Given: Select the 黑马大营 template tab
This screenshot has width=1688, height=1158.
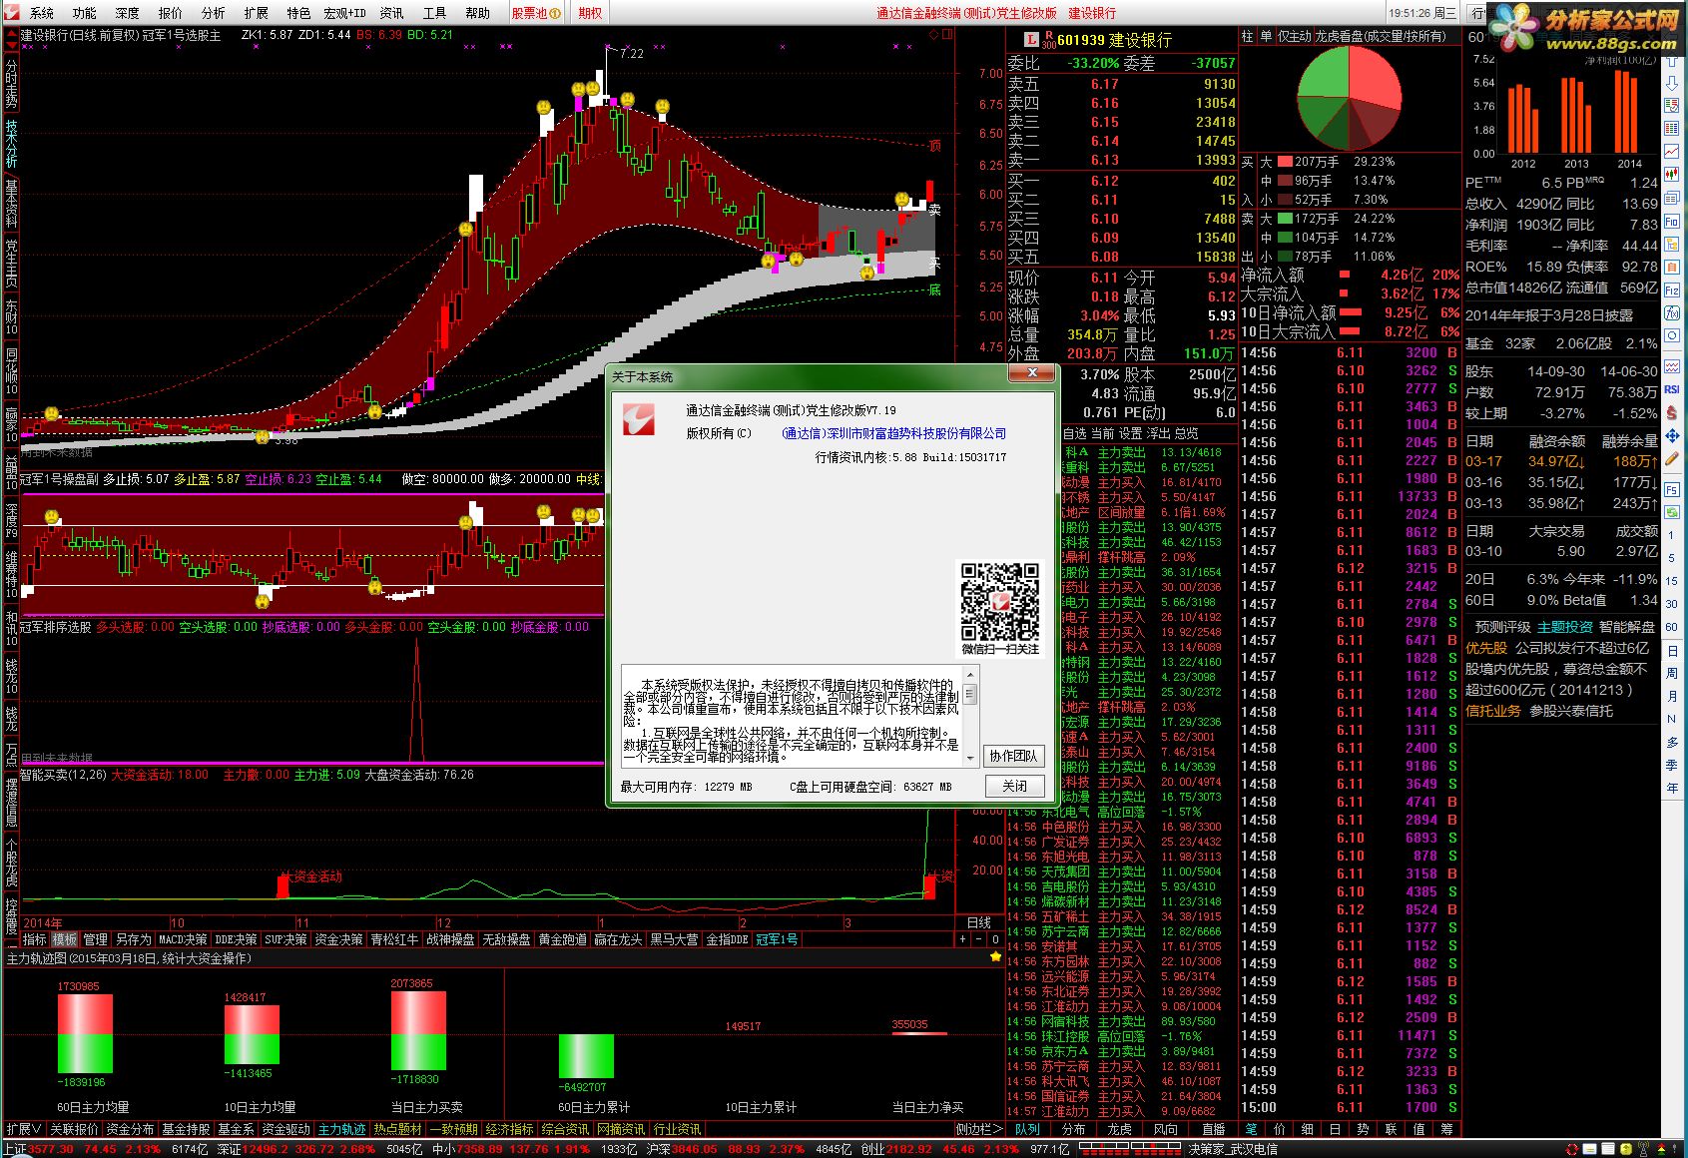Looking at the screenshot, I should 674,939.
